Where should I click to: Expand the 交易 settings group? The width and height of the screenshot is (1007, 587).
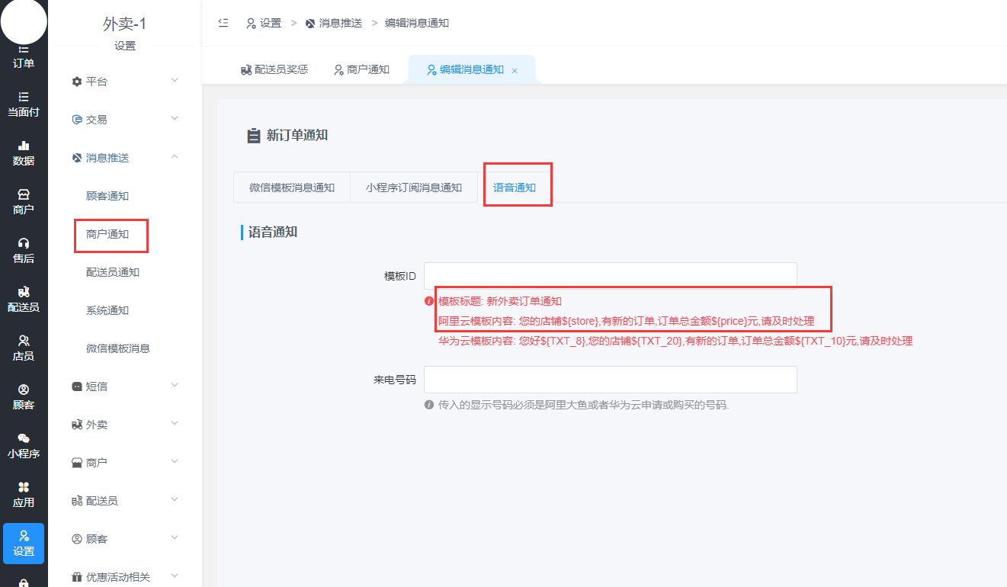[x=175, y=118]
